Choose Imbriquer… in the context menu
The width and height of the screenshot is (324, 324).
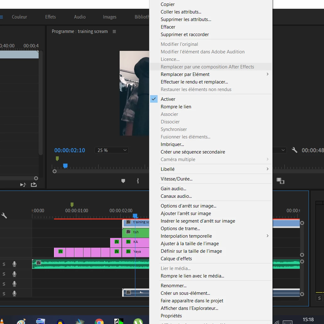(x=172, y=144)
